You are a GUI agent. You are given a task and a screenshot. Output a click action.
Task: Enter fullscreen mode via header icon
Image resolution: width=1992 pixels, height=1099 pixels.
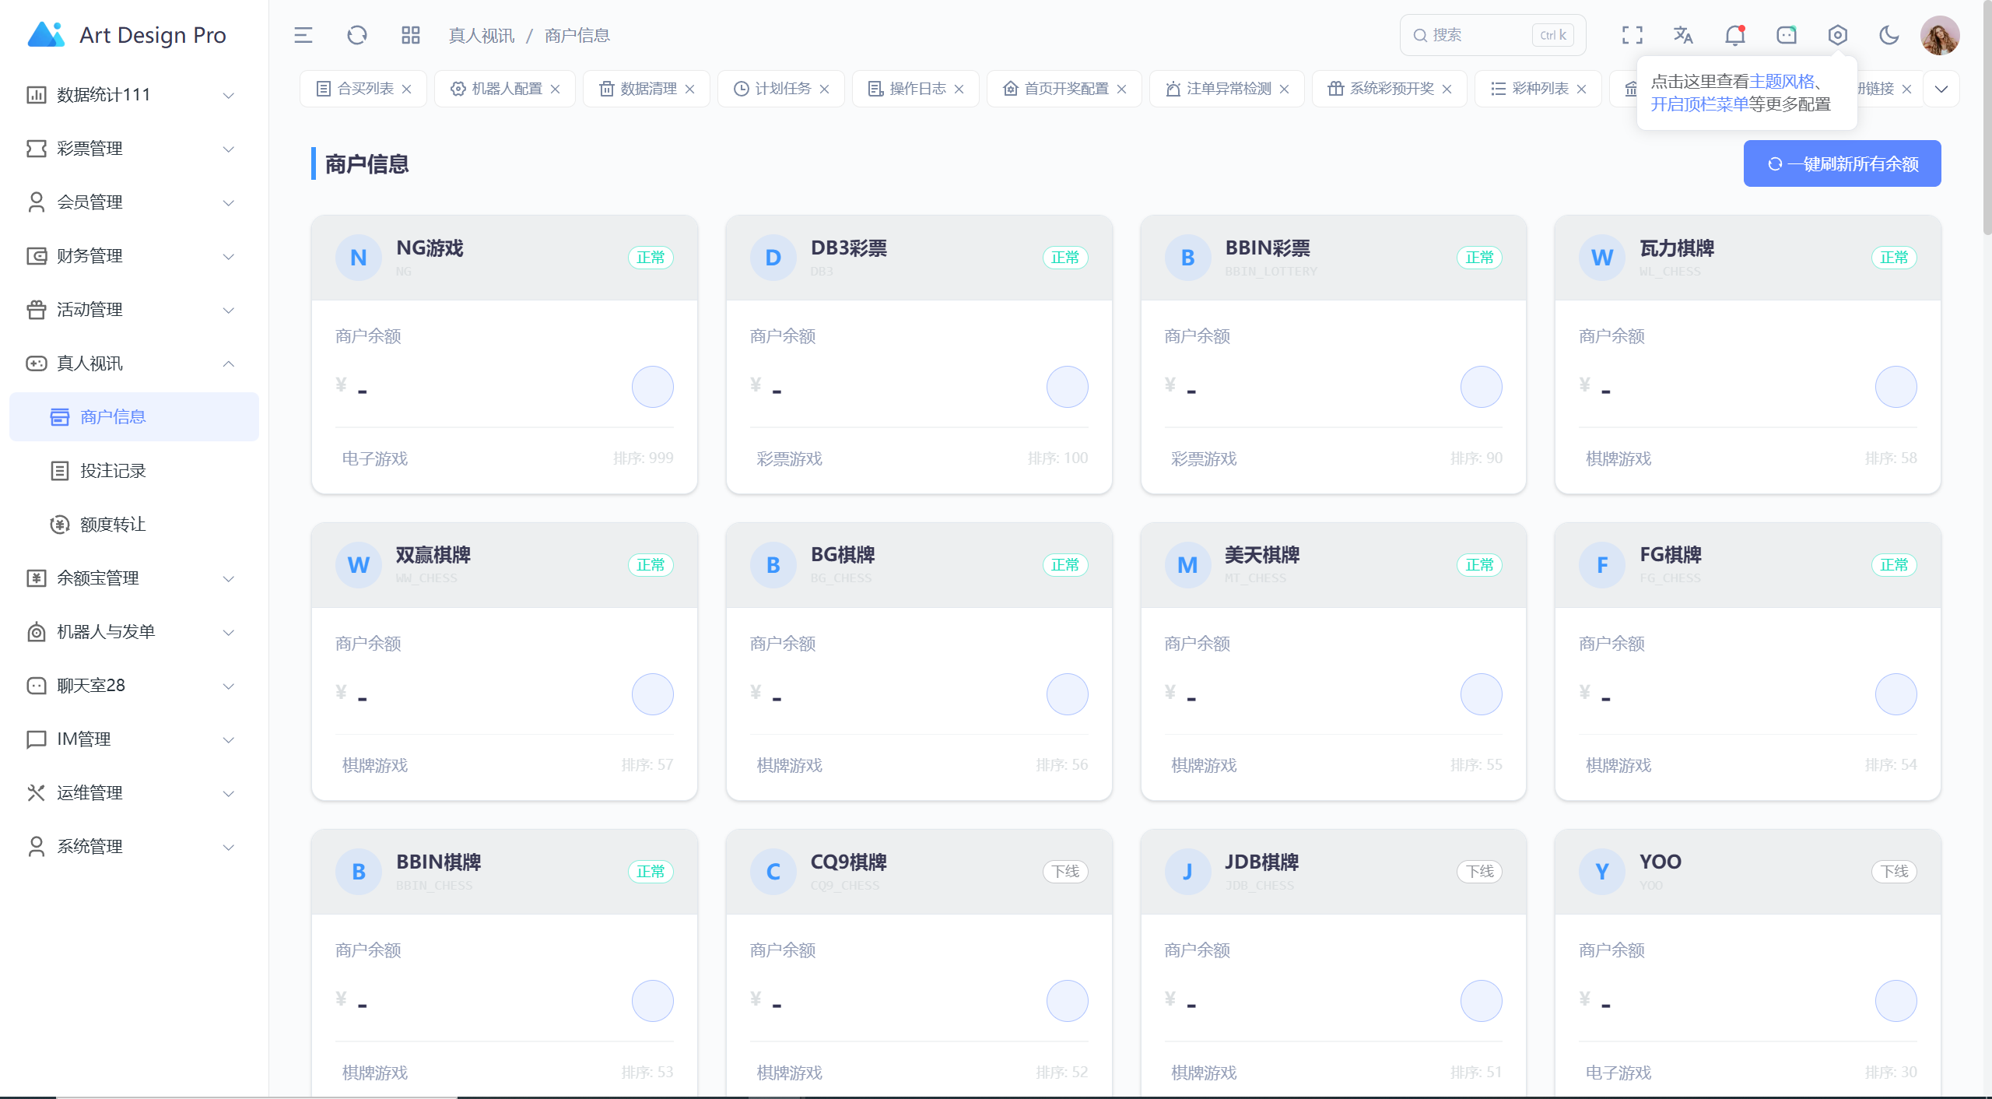click(1632, 35)
